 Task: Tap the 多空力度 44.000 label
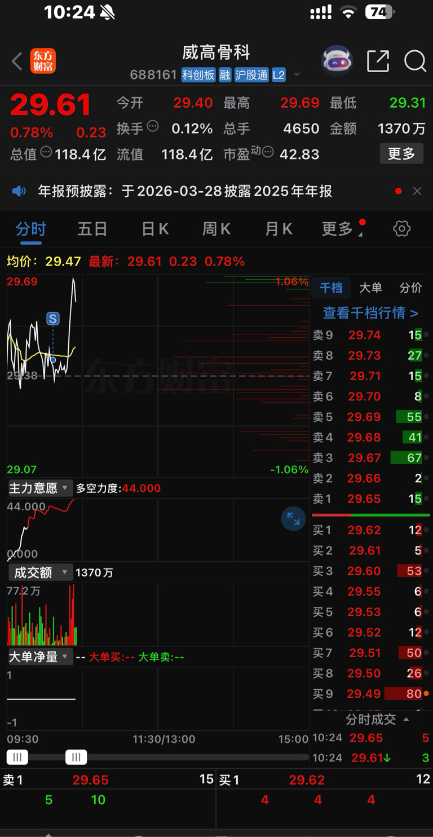[x=118, y=488]
